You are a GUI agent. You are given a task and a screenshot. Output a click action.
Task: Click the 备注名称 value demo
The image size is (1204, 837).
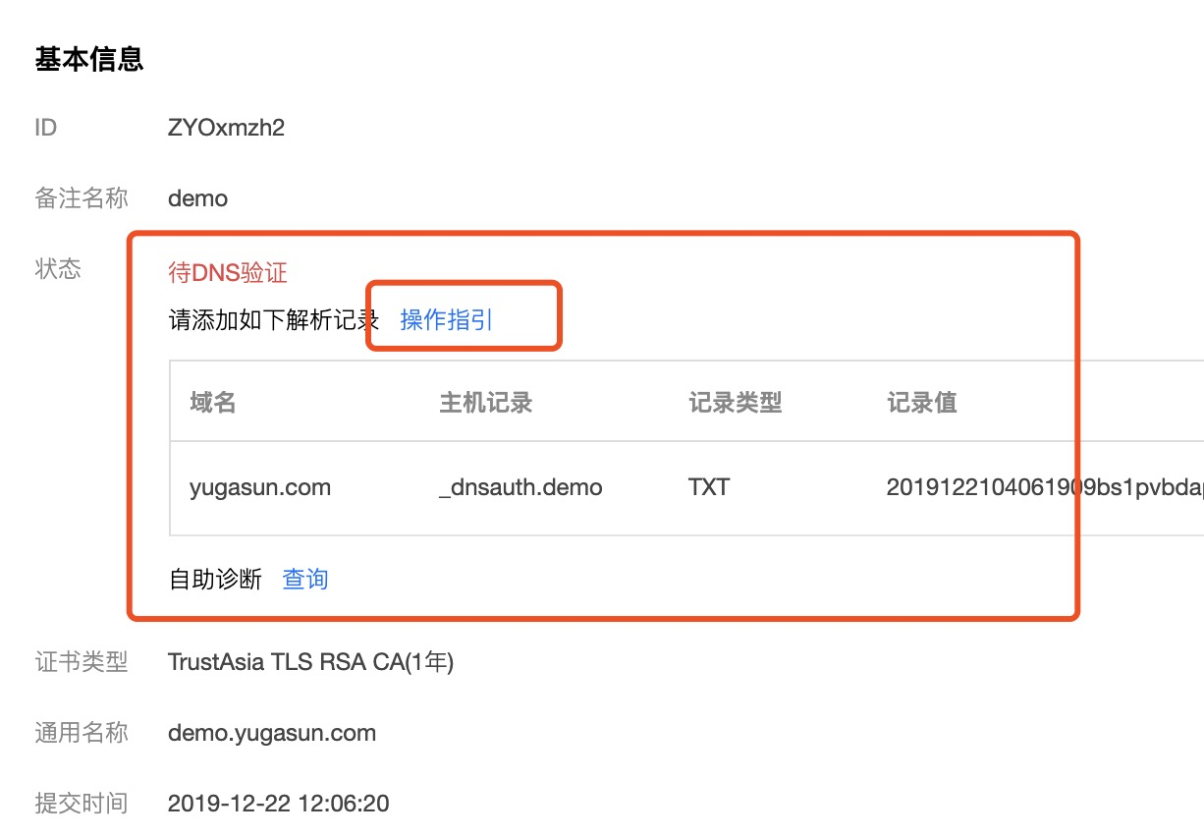coord(197,198)
